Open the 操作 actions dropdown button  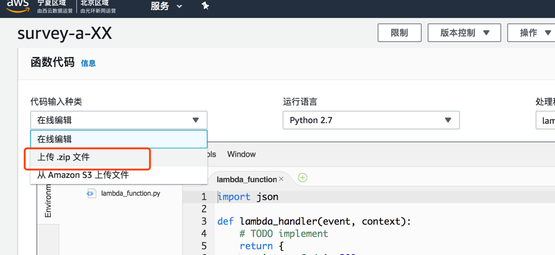tap(531, 33)
